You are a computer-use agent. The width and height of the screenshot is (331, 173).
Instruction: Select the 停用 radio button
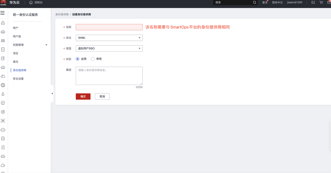pyautogui.click(x=93, y=59)
